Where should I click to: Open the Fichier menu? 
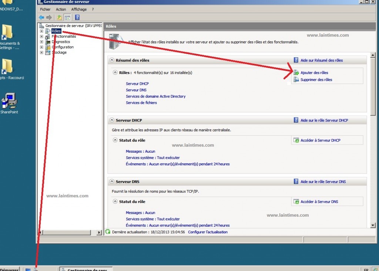point(45,9)
